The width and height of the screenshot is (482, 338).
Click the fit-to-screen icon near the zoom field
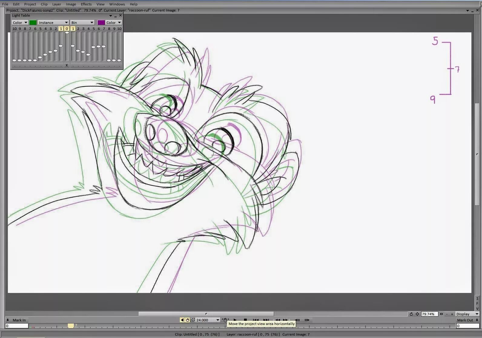(x=417, y=314)
